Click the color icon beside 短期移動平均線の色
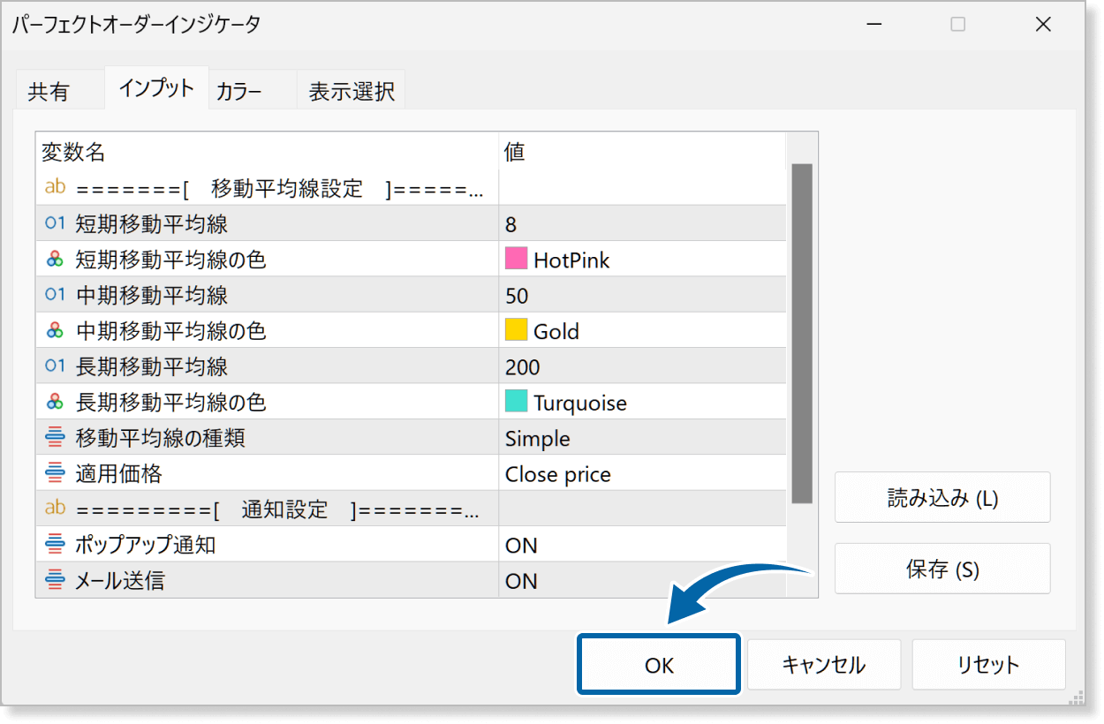This screenshot has width=1104, height=724. (55, 260)
